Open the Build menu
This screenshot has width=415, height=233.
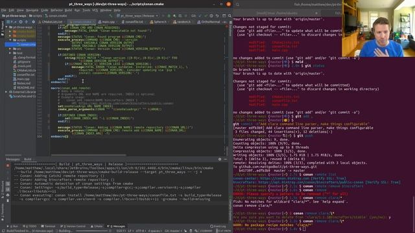(x=68, y=10)
